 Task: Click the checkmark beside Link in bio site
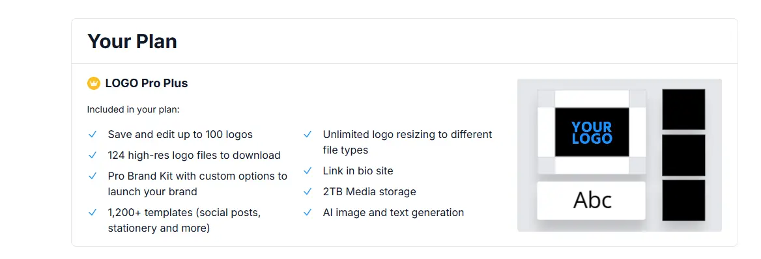[308, 170]
